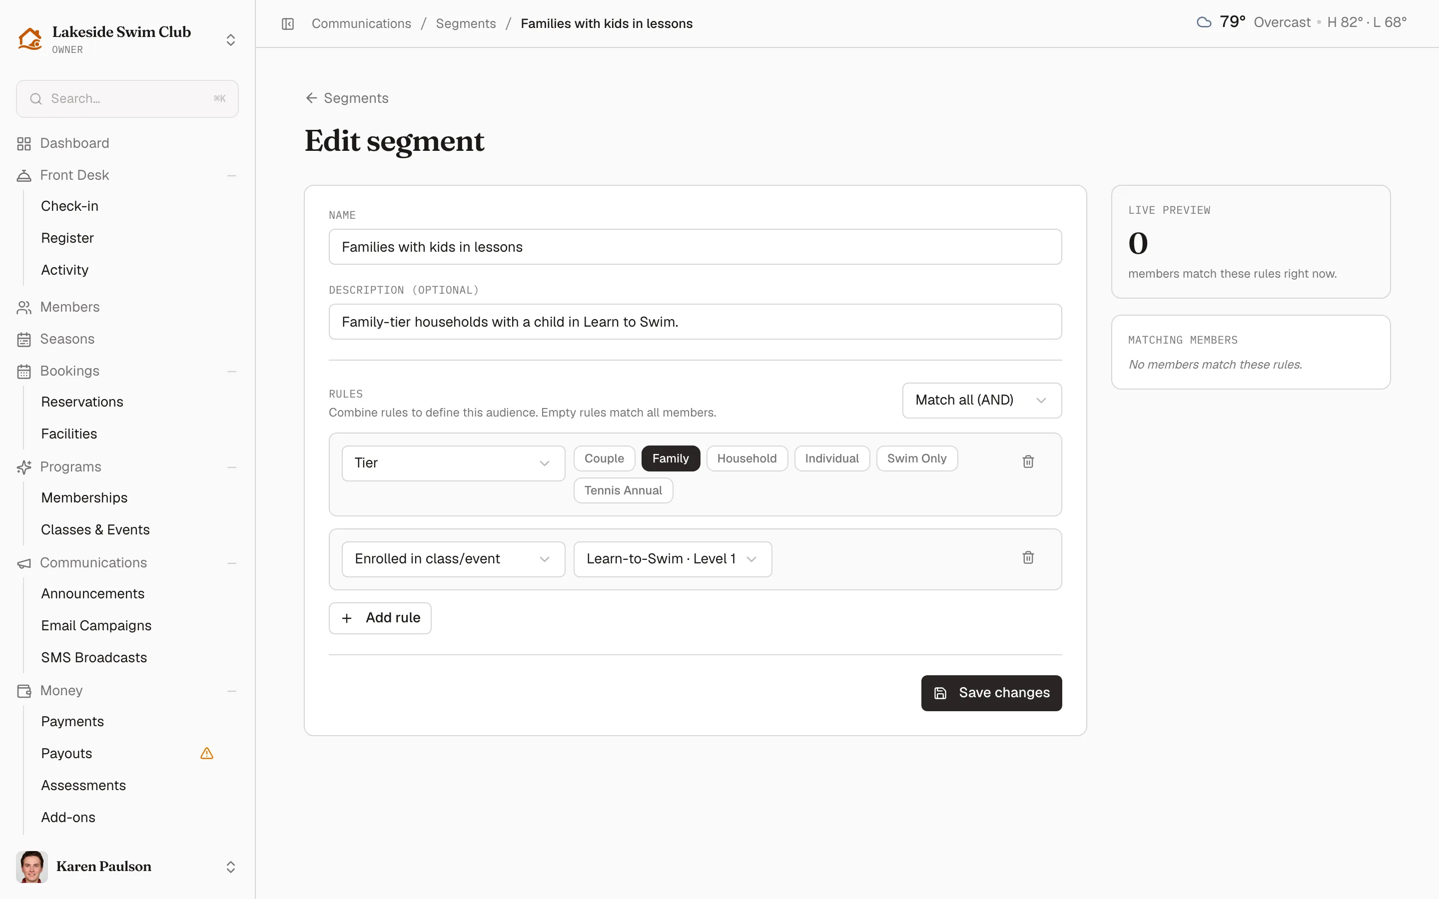This screenshot has height=899, width=1439.
Task: Toggle the Couple tier chip
Action: (x=604, y=458)
